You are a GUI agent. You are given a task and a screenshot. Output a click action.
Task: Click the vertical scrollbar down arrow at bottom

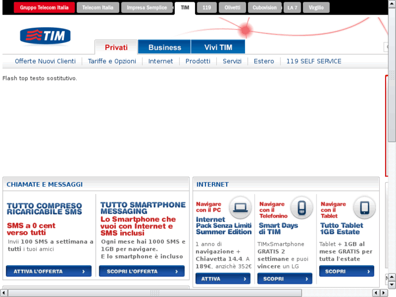(392, 285)
